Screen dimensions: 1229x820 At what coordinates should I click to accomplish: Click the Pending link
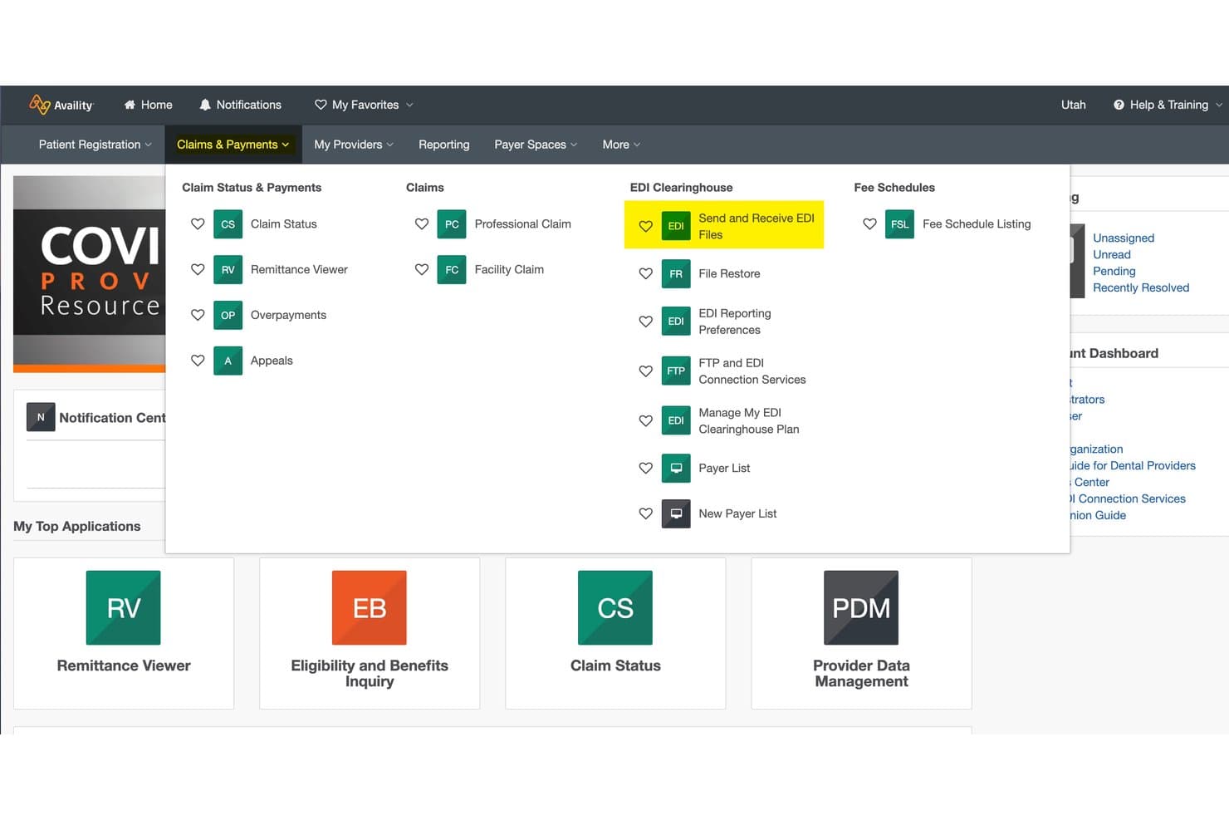[1114, 272]
